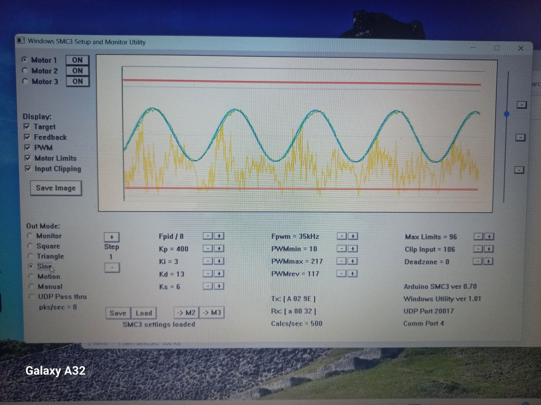541x405 pixels.
Task: Click the Load settings button
Action: (144, 313)
